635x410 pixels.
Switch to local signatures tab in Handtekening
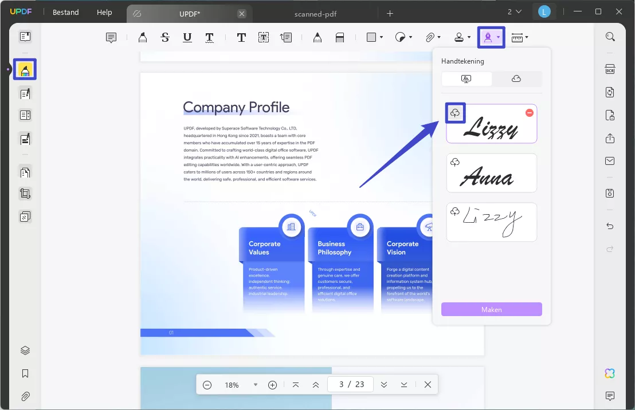tap(467, 79)
